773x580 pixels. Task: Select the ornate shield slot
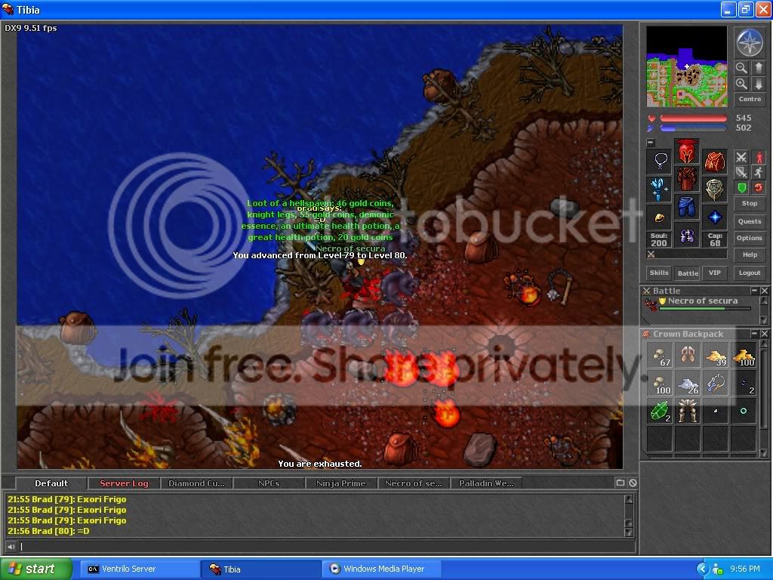click(714, 189)
